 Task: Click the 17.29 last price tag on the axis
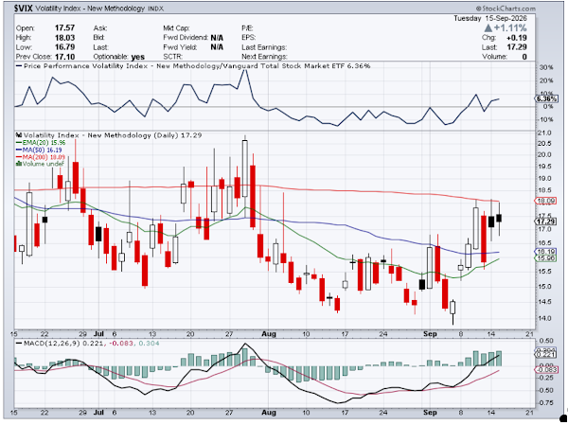(545, 221)
